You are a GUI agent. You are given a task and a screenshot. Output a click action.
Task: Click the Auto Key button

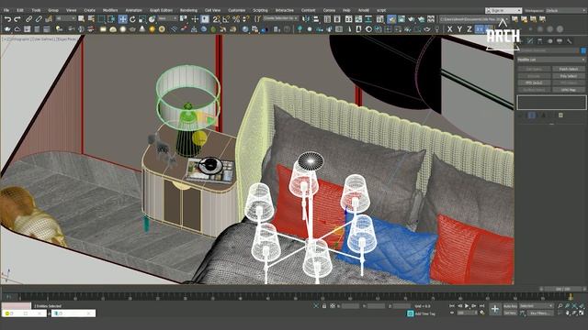coord(510,306)
